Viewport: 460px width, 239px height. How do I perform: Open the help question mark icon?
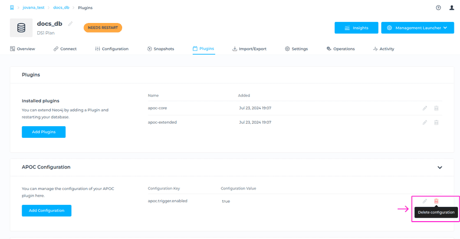438,8
